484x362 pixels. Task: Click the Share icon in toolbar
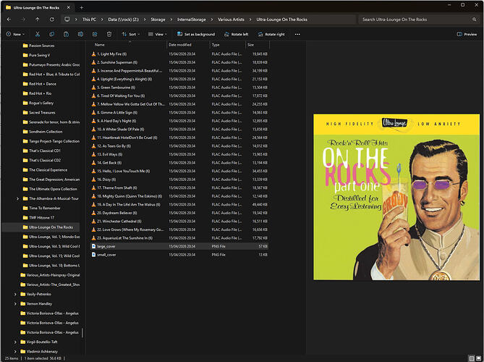(x=95, y=34)
